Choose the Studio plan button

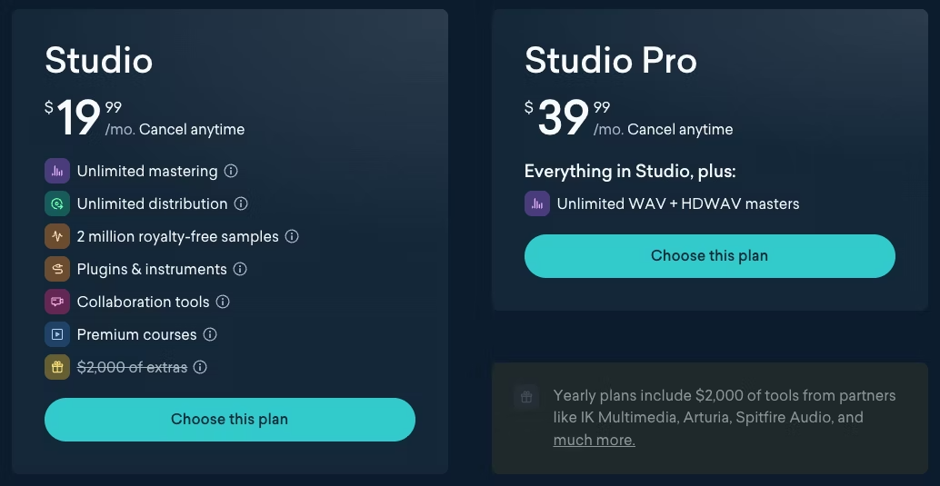coord(230,420)
